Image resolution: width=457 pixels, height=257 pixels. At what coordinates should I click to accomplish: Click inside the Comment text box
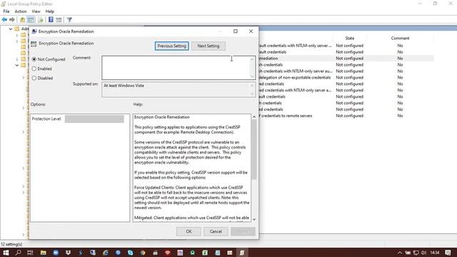point(176,68)
